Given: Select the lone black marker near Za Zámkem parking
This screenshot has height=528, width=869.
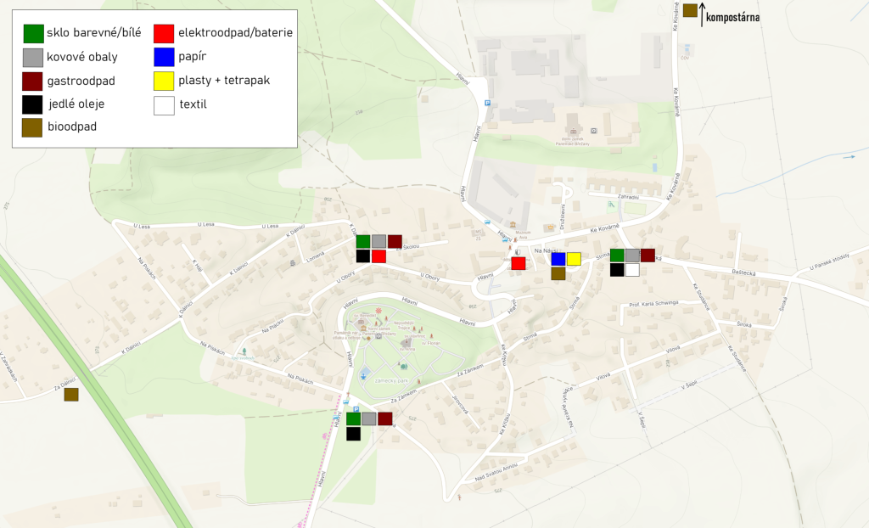Looking at the screenshot, I should tap(354, 434).
